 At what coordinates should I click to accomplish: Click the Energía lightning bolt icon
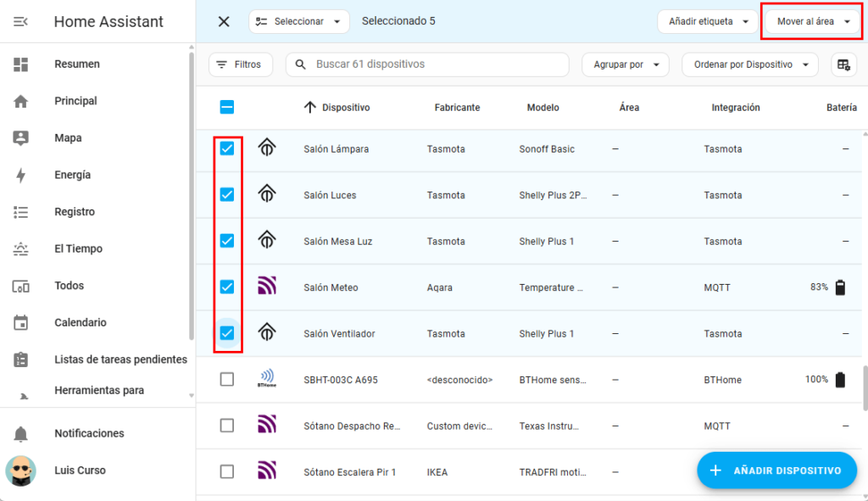(x=21, y=175)
